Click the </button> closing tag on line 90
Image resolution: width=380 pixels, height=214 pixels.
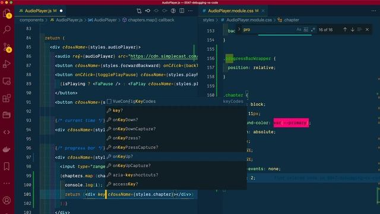[66, 93]
